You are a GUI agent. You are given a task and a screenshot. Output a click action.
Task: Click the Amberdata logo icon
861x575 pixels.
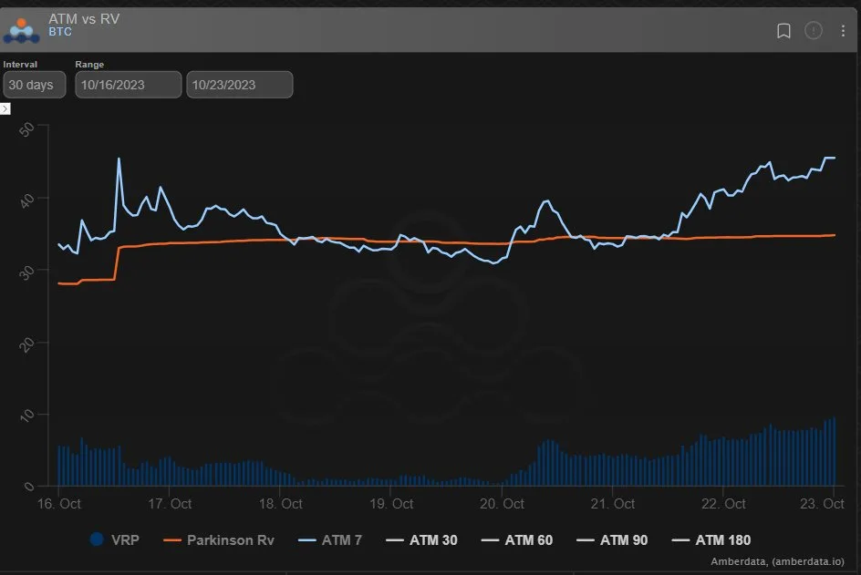click(21, 31)
